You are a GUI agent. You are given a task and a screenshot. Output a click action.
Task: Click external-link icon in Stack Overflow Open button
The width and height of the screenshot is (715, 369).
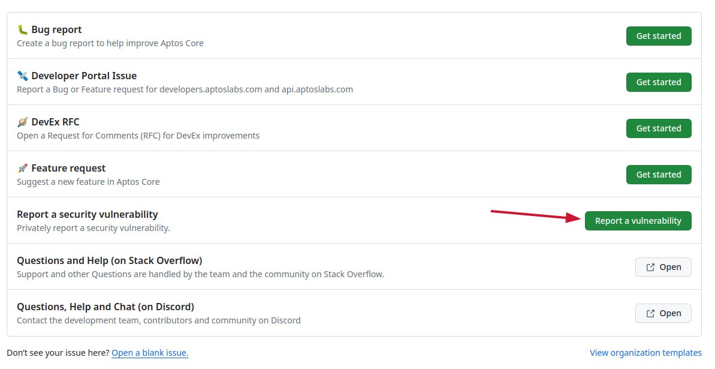pos(650,268)
